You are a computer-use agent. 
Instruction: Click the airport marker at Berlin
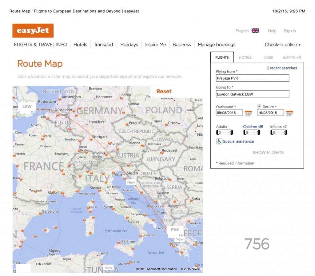tap(121, 98)
